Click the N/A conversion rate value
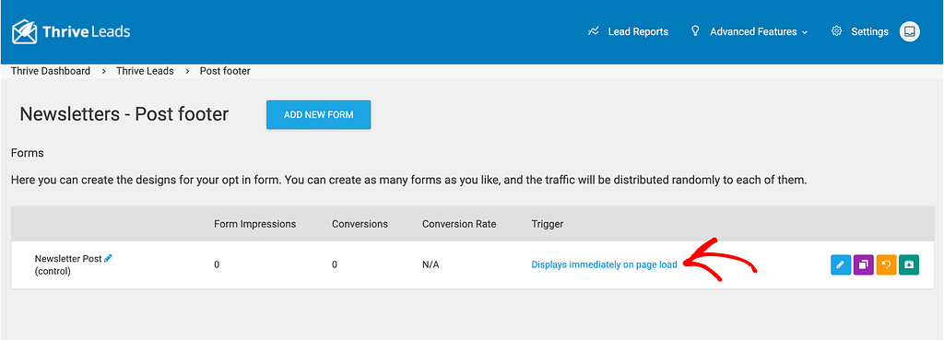The image size is (944, 340). click(x=431, y=264)
